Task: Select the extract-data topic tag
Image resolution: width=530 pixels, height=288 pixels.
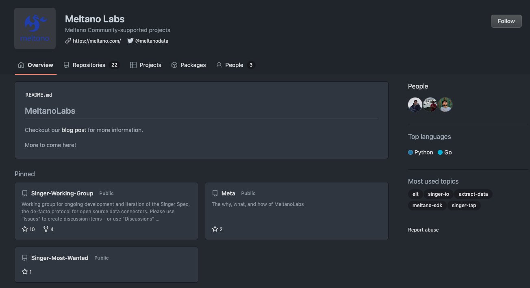Action: tap(473, 194)
